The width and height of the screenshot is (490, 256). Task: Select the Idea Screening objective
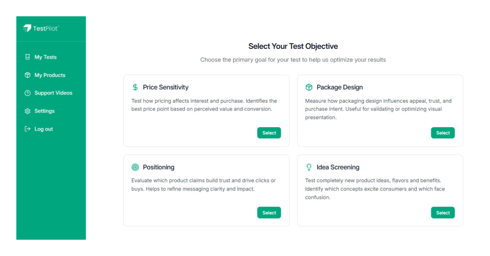click(x=443, y=212)
